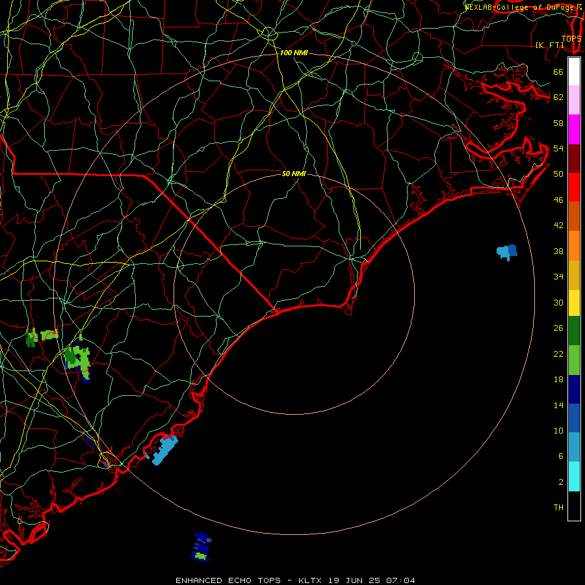Click the '62' legend value
The image size is (585, 585).
click(x=558, y=97)
